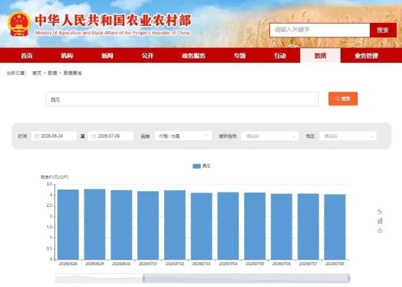This screenshot has width=402, height=287.
Task: Click the bar for 20260705
Action: pyautogui.click(x=255, y=226)
